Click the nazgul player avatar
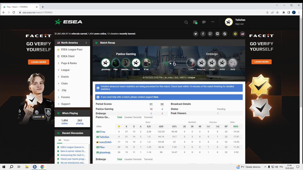Viewport: 303px width, 170px height. [212, 63]
